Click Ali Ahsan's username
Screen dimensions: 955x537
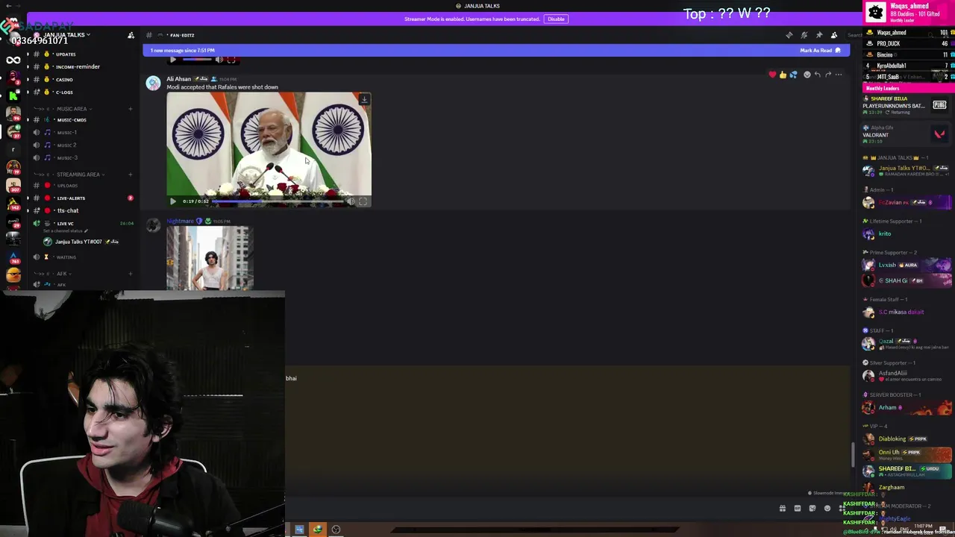pos(178,78)
